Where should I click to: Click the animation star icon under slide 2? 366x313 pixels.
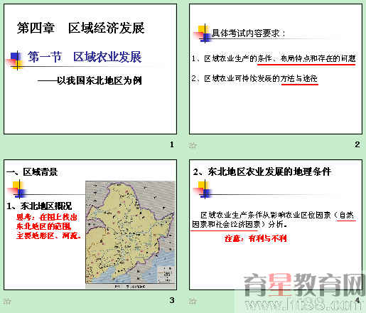[x=193, y=145]
